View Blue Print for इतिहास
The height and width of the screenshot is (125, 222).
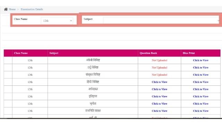[201, 97]
